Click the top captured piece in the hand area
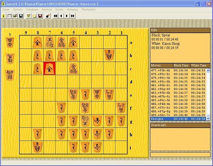The width and height of the screenshot is (213, 166). click(10, 42)
